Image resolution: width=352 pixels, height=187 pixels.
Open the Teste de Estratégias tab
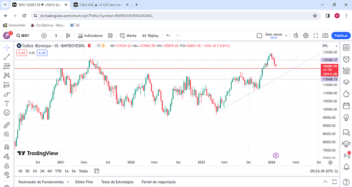117,182
